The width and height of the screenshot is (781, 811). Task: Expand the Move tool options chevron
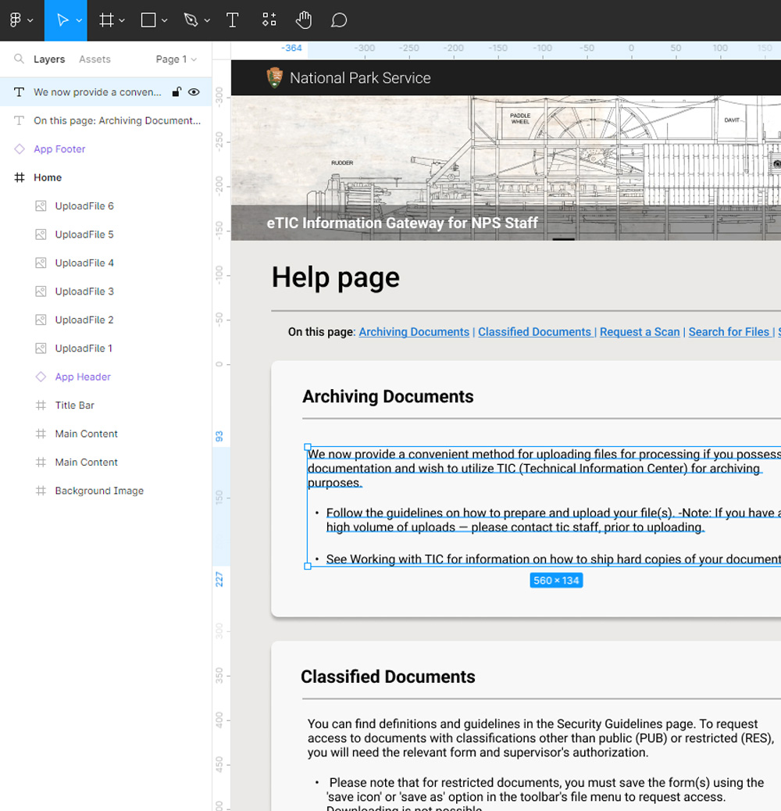79,20
